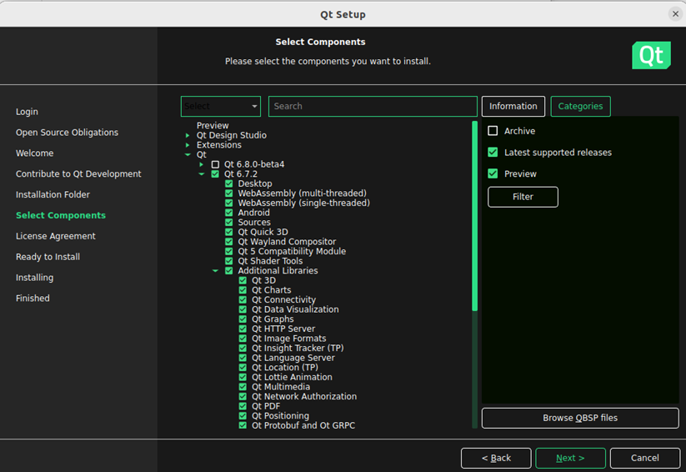Uncheck the Sources component
The height and width of the screenshot is (472, 686).
coord(229,223)
